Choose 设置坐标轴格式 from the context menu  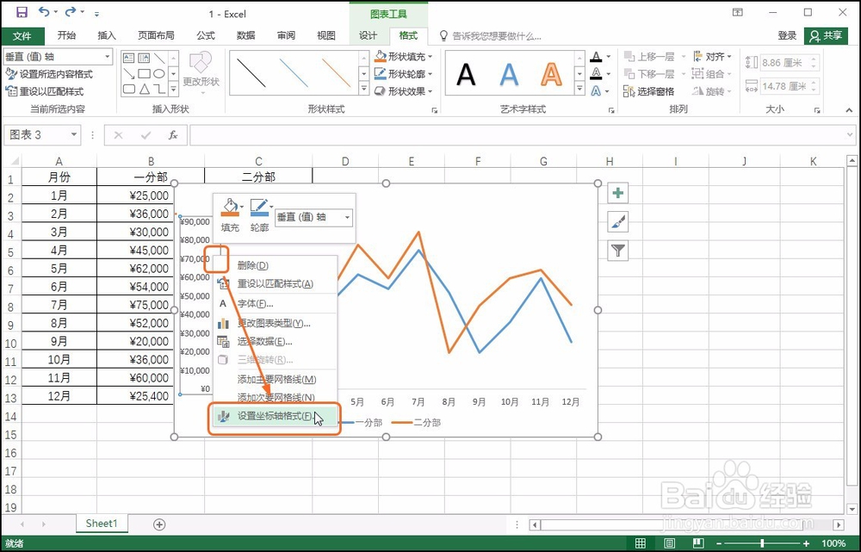click(x=274, y=418)
